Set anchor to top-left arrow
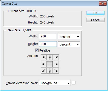This screenshot has height=91, width=108. click(x=44, y=57)
